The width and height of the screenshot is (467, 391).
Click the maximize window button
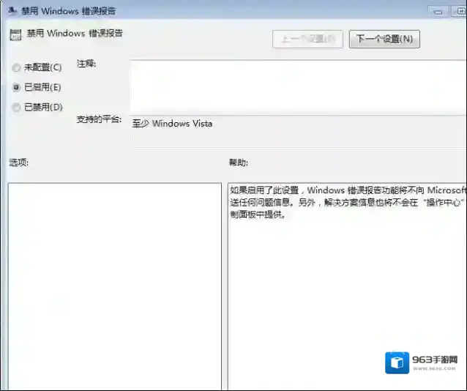[x=459, y=12]
